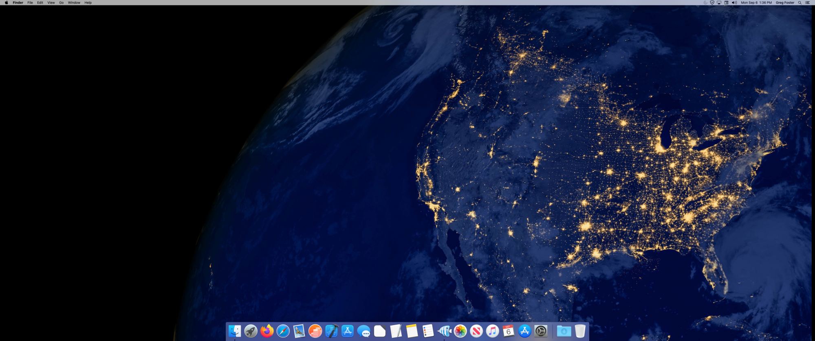The image size is (815, 341).
Task: Open Calendar icon showing 6 in Dock
Action: point(509,331)
